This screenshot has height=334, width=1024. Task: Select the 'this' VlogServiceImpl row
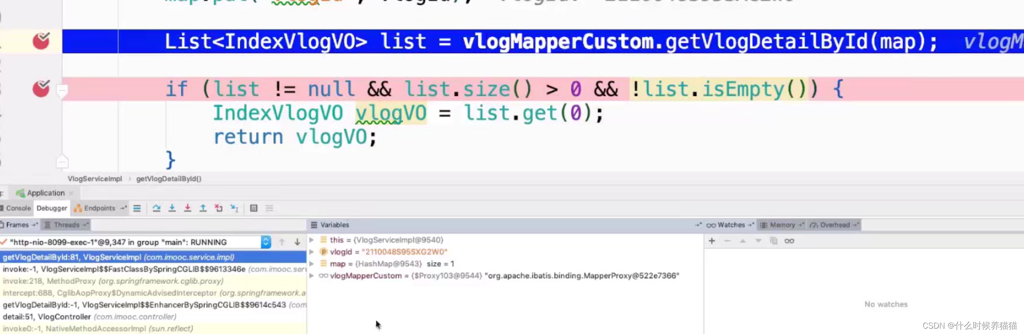coord(505,240)
